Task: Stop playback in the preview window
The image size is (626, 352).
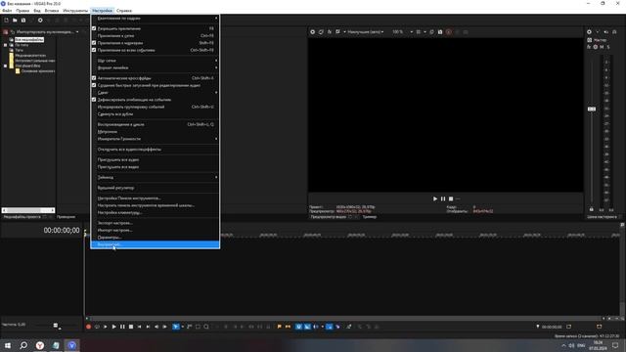Action: pyautogui.click(x=451, y=198)
